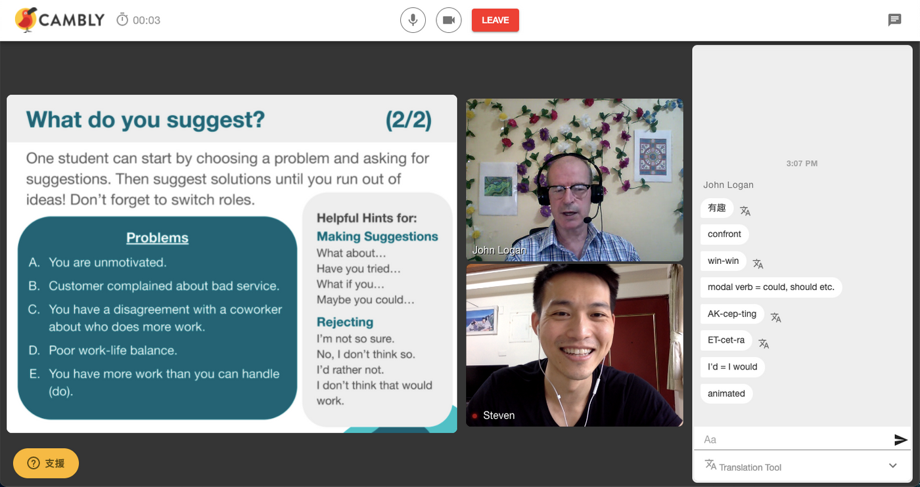
Task: Translate the ET-cet-ra chat message
Action: click(x=764, y=343)
